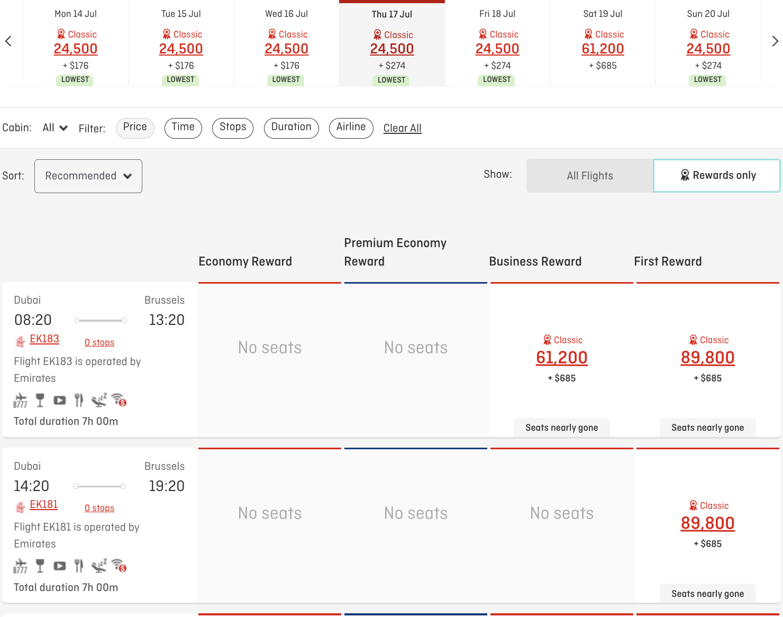Image resolution: width=783 pixels, height=617 pixels.
Task: Open flight EK181 details link
Action: click(x=44, y=505)
